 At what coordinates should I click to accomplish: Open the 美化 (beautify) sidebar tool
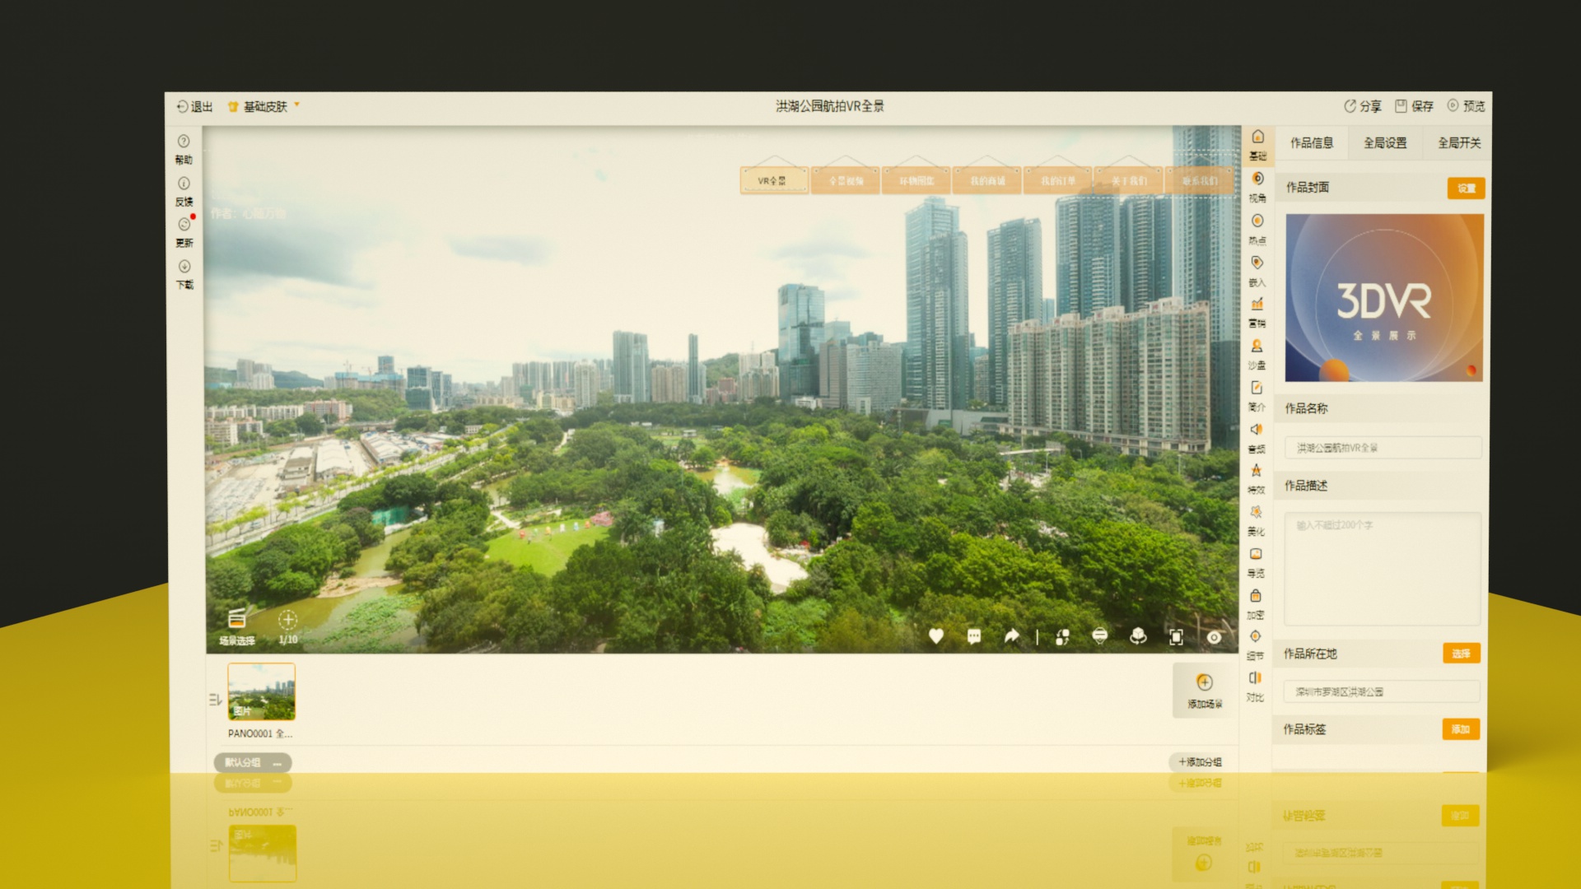point(1256,521)
